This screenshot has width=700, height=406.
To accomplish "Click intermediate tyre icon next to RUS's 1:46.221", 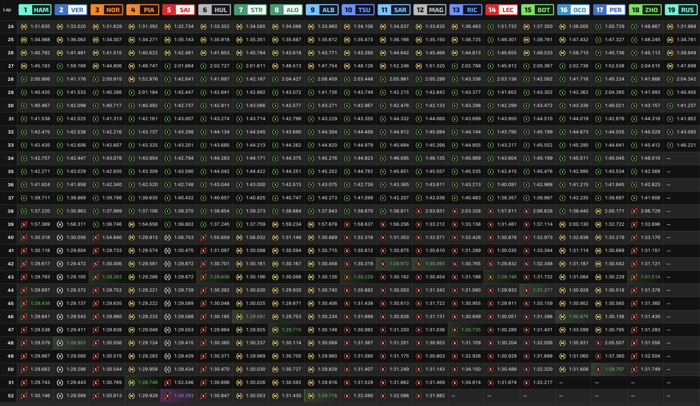I will pyautogui.click(x=670, y=145).
